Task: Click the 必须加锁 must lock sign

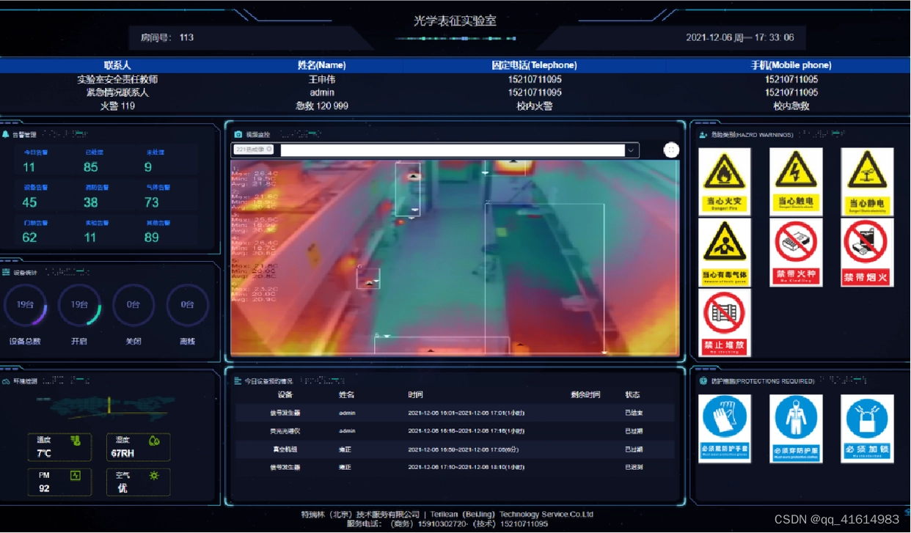Action: 867,429
